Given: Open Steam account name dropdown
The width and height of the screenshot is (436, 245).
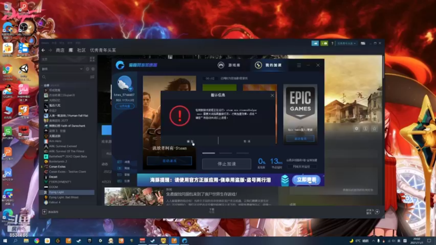Looking at the screenshot, I should pos(347,44).
